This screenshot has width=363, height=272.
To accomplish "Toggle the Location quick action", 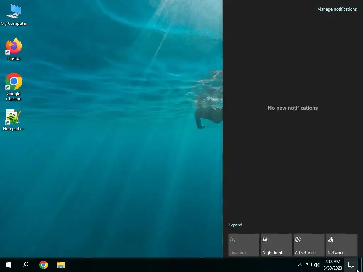I will pos(244,245).
